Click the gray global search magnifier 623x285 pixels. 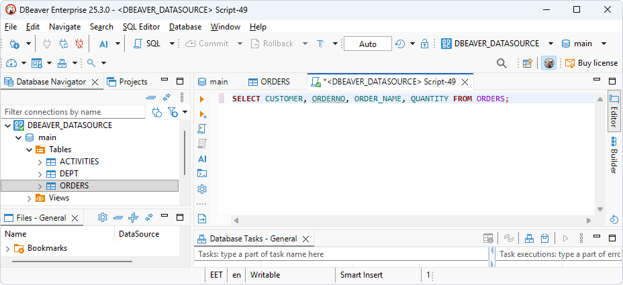[x=501, y=63]
